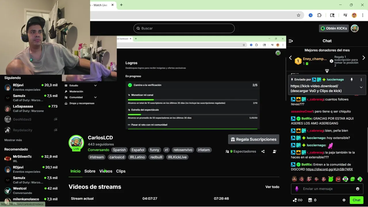Select the redbulll tag

pos(156,157)
